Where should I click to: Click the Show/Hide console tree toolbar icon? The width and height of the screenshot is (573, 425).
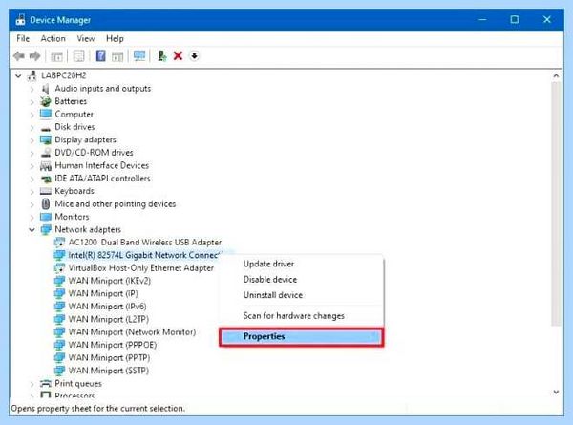pyautogui.click(x=56, y=56)
